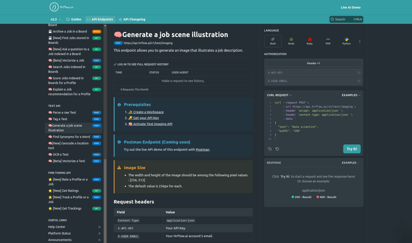Select the red 400 - Result example

326,197
